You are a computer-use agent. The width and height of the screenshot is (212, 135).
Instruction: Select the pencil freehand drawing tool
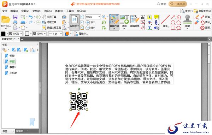click(197, 17)
